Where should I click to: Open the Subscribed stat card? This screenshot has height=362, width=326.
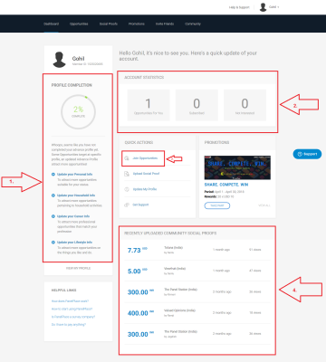tap(197, 105)
